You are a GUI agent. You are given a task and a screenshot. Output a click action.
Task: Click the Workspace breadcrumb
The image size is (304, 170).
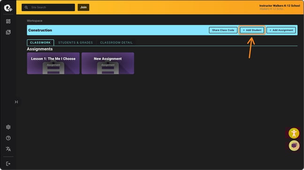click(x=35, y=21)
